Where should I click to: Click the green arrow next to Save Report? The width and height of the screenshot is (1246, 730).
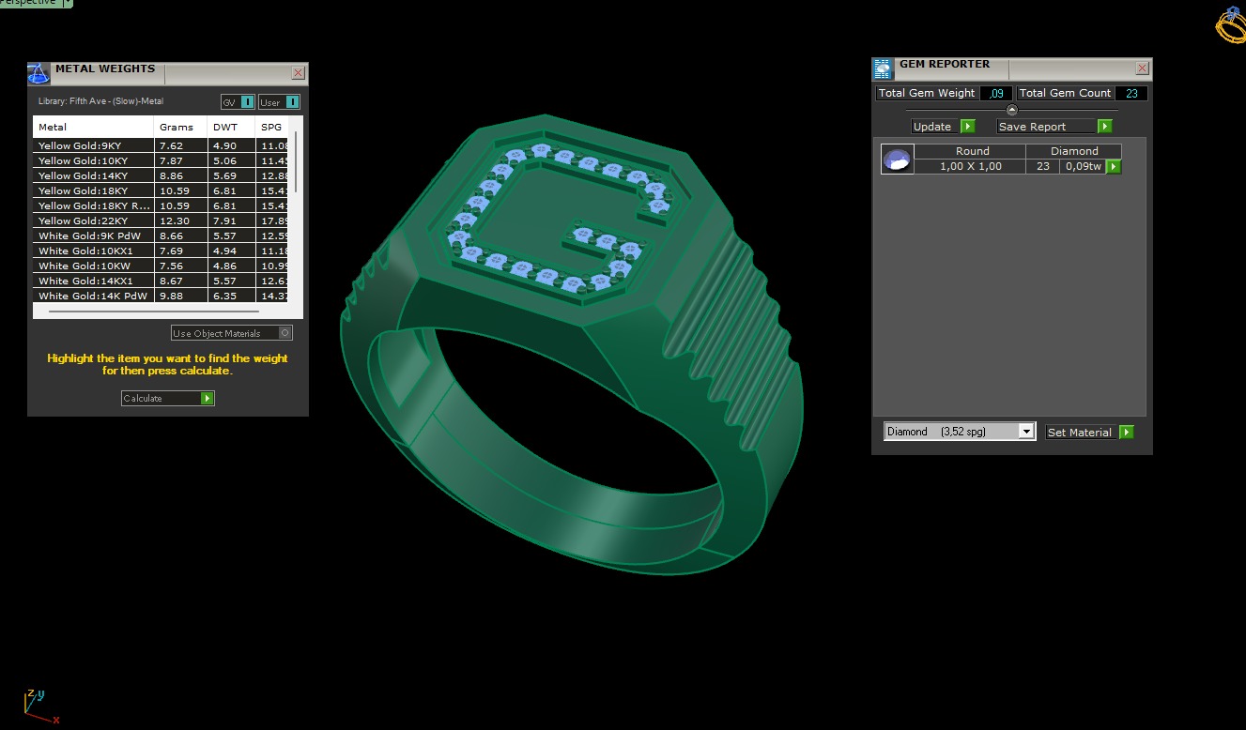point(1105,127)
